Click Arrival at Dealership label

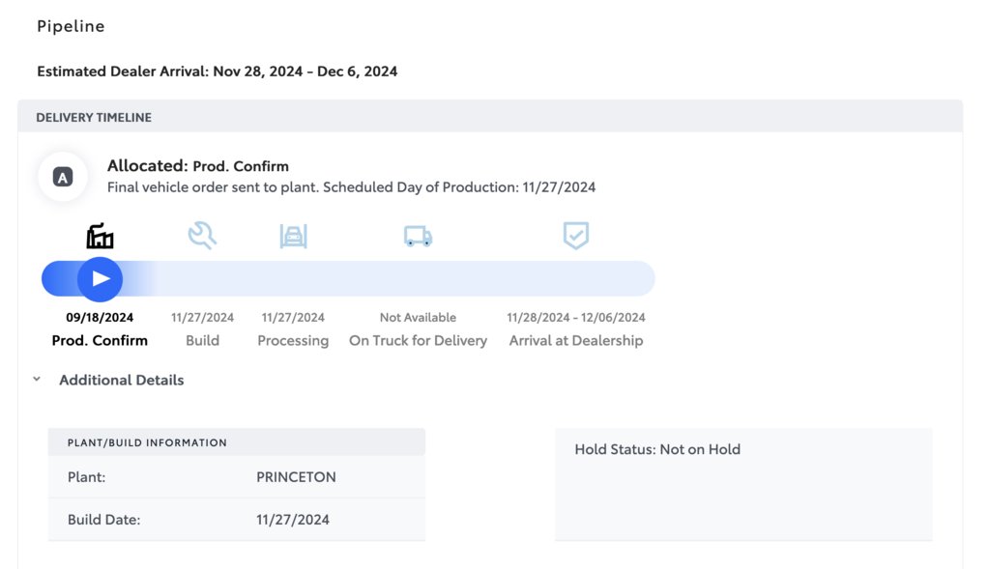(x=576, y=340)
